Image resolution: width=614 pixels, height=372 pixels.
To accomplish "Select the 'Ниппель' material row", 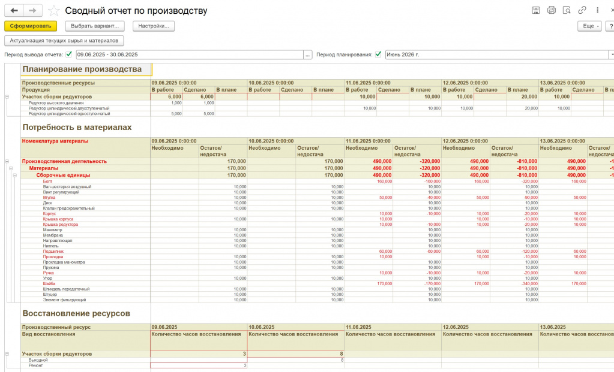I will pyautogui.click(x=86, y=246).
